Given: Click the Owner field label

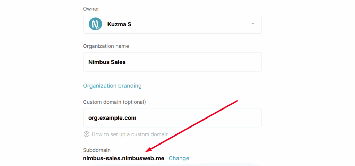Looking at the screenshot, I should click(x=91, y=9).
